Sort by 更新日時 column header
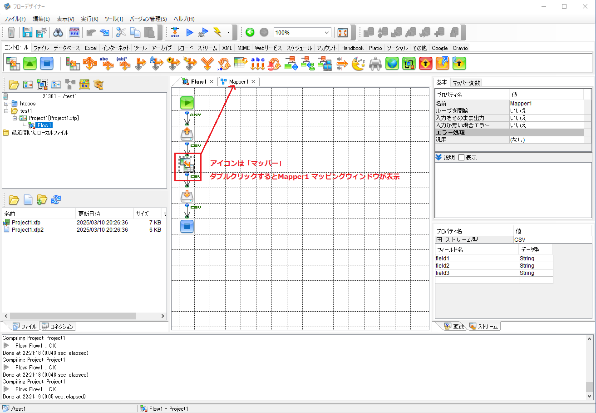 105,214
